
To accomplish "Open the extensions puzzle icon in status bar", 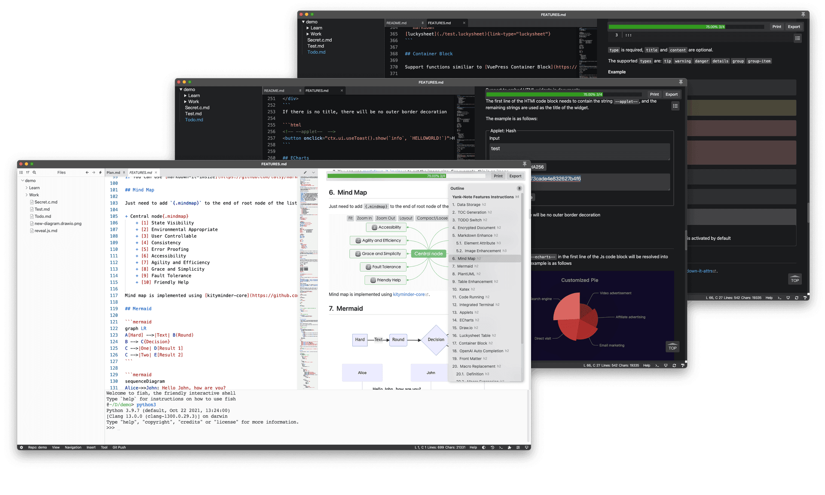I will 510,447.
